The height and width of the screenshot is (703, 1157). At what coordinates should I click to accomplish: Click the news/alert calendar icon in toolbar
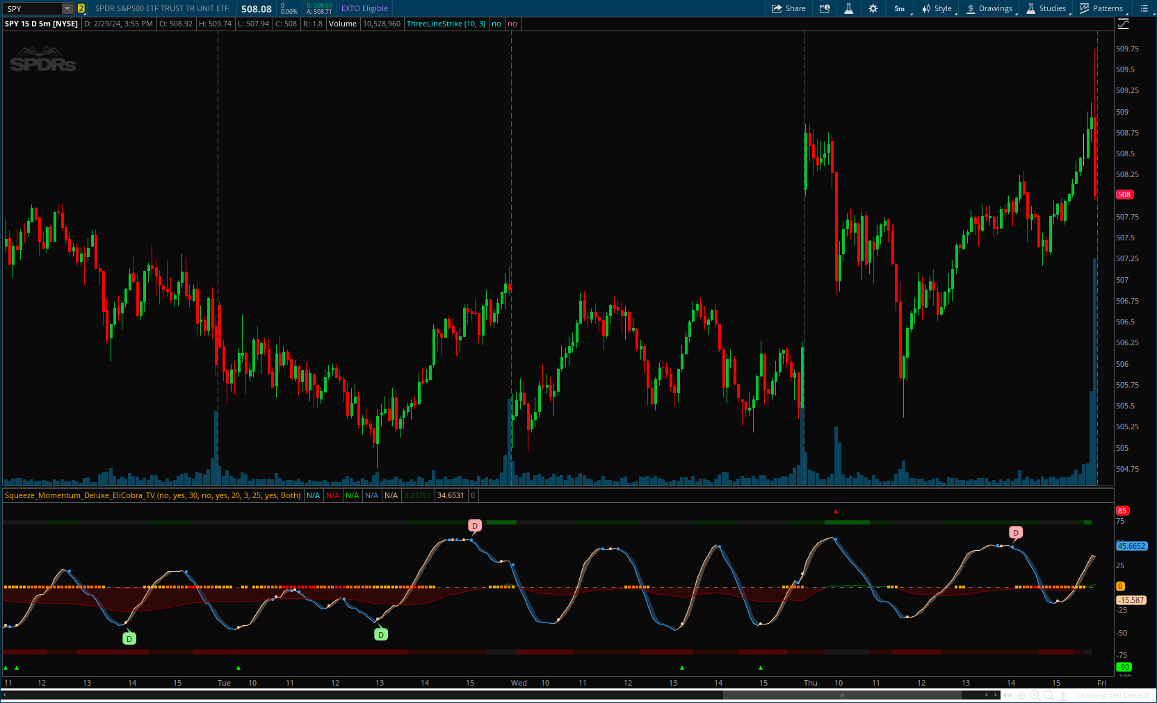point(825,8)
